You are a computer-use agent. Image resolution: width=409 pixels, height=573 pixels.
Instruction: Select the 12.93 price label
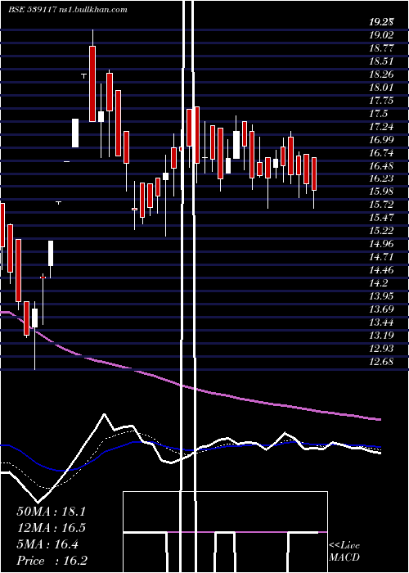coord(381,349)
